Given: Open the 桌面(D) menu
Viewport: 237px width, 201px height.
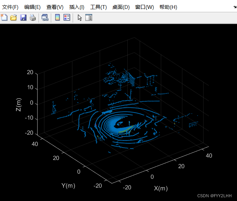Looking at the screenshot, I should coord(121,7).
